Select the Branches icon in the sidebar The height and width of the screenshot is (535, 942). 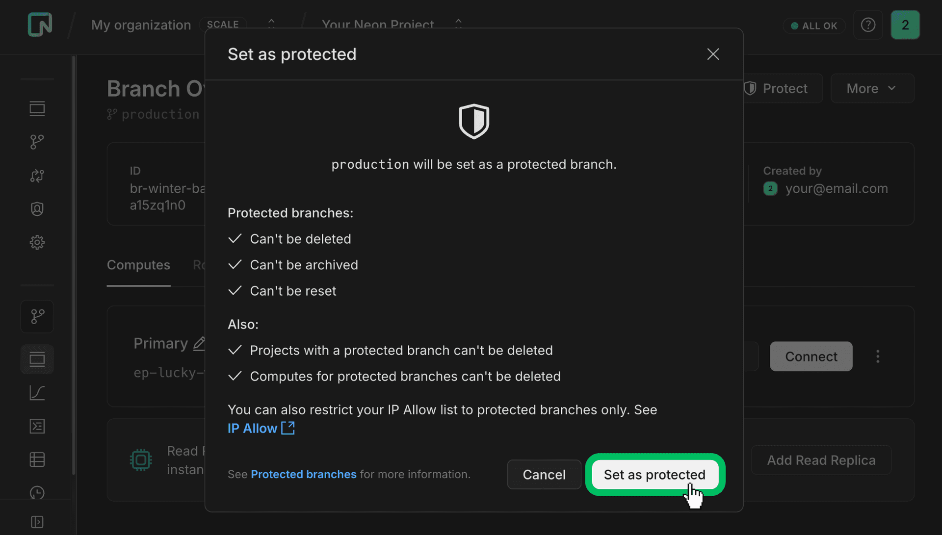pos(37,142)
